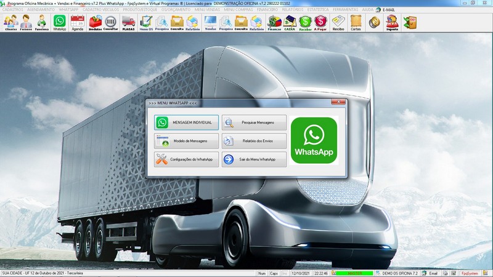The image size is (493, 277).
Task: Click the printer icon in status bar
Action: click(x=445, y=273)
